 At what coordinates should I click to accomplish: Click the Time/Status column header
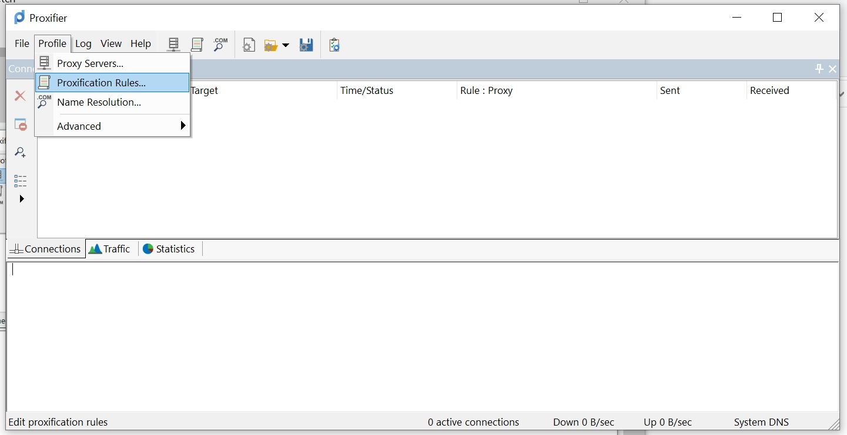click(x=367, y=90)
